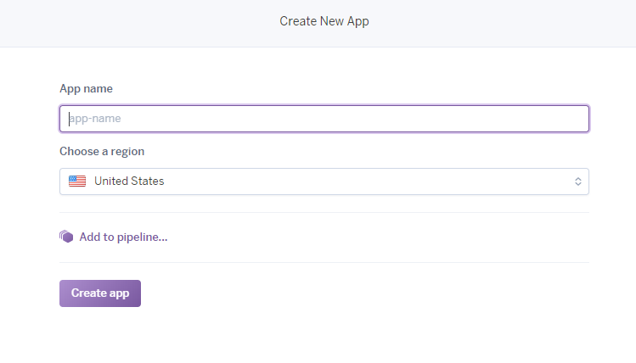Click the chevron icon at region field's right edge
The height and width of the screenshot is (363, 636).
click(577, 181)
